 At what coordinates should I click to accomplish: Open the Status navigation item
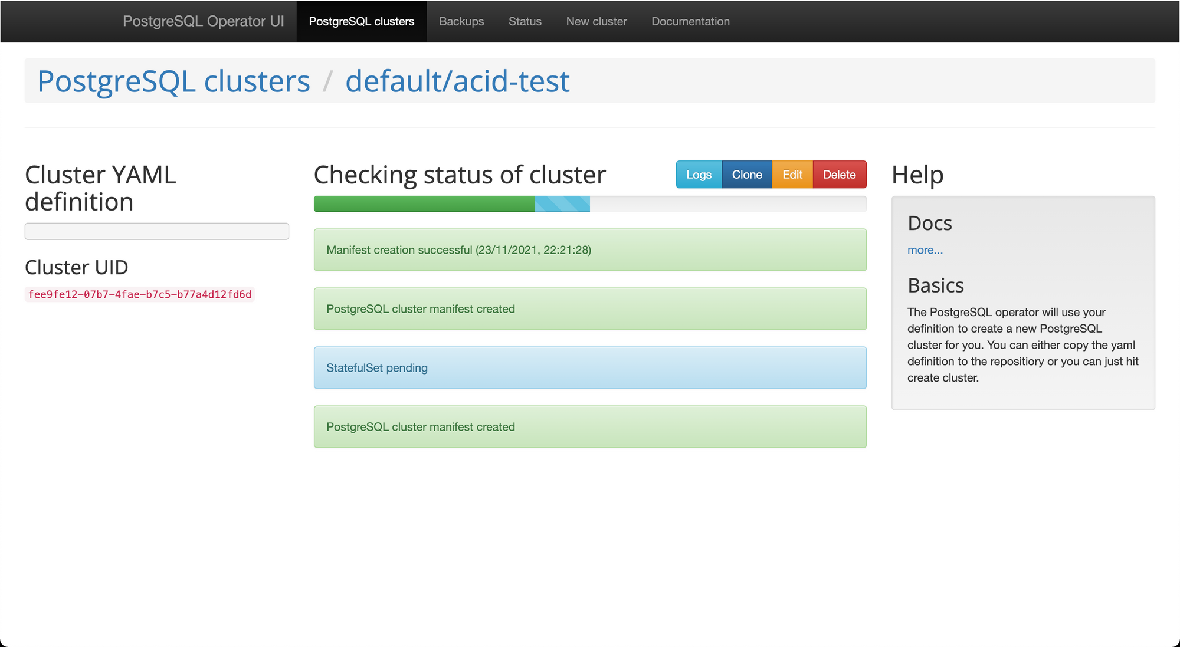coord(525,21)
